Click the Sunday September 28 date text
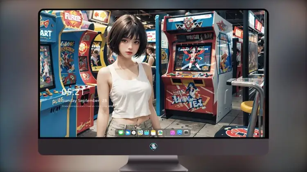 tap(84, 100)
